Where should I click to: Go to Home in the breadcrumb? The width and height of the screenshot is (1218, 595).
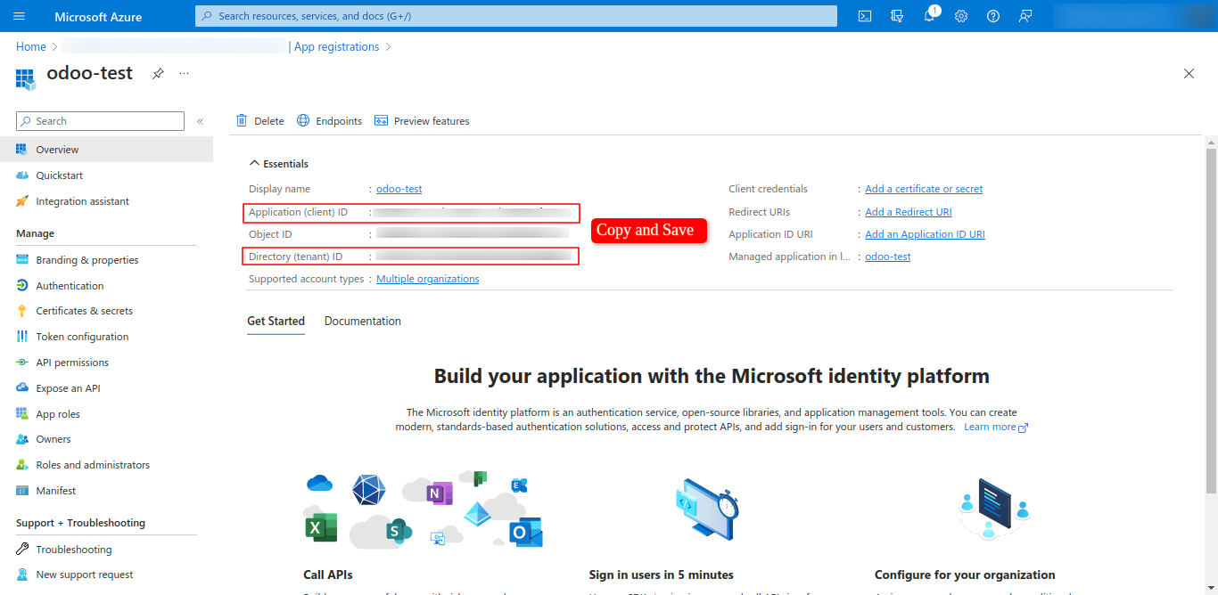click(31, 47)
